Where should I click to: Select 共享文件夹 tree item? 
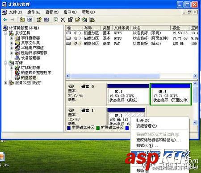tap(30, 43)
